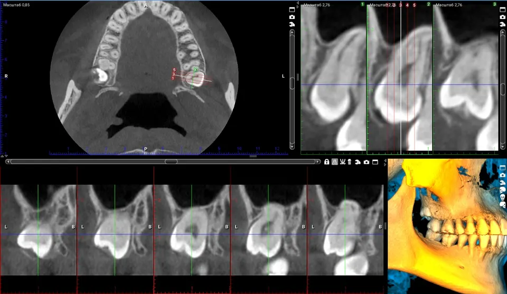Take a snapshot of the axial view
Image resolution: width=507 pixels, height=294 pixels.
pyautogui.click(x=292, y=17)
